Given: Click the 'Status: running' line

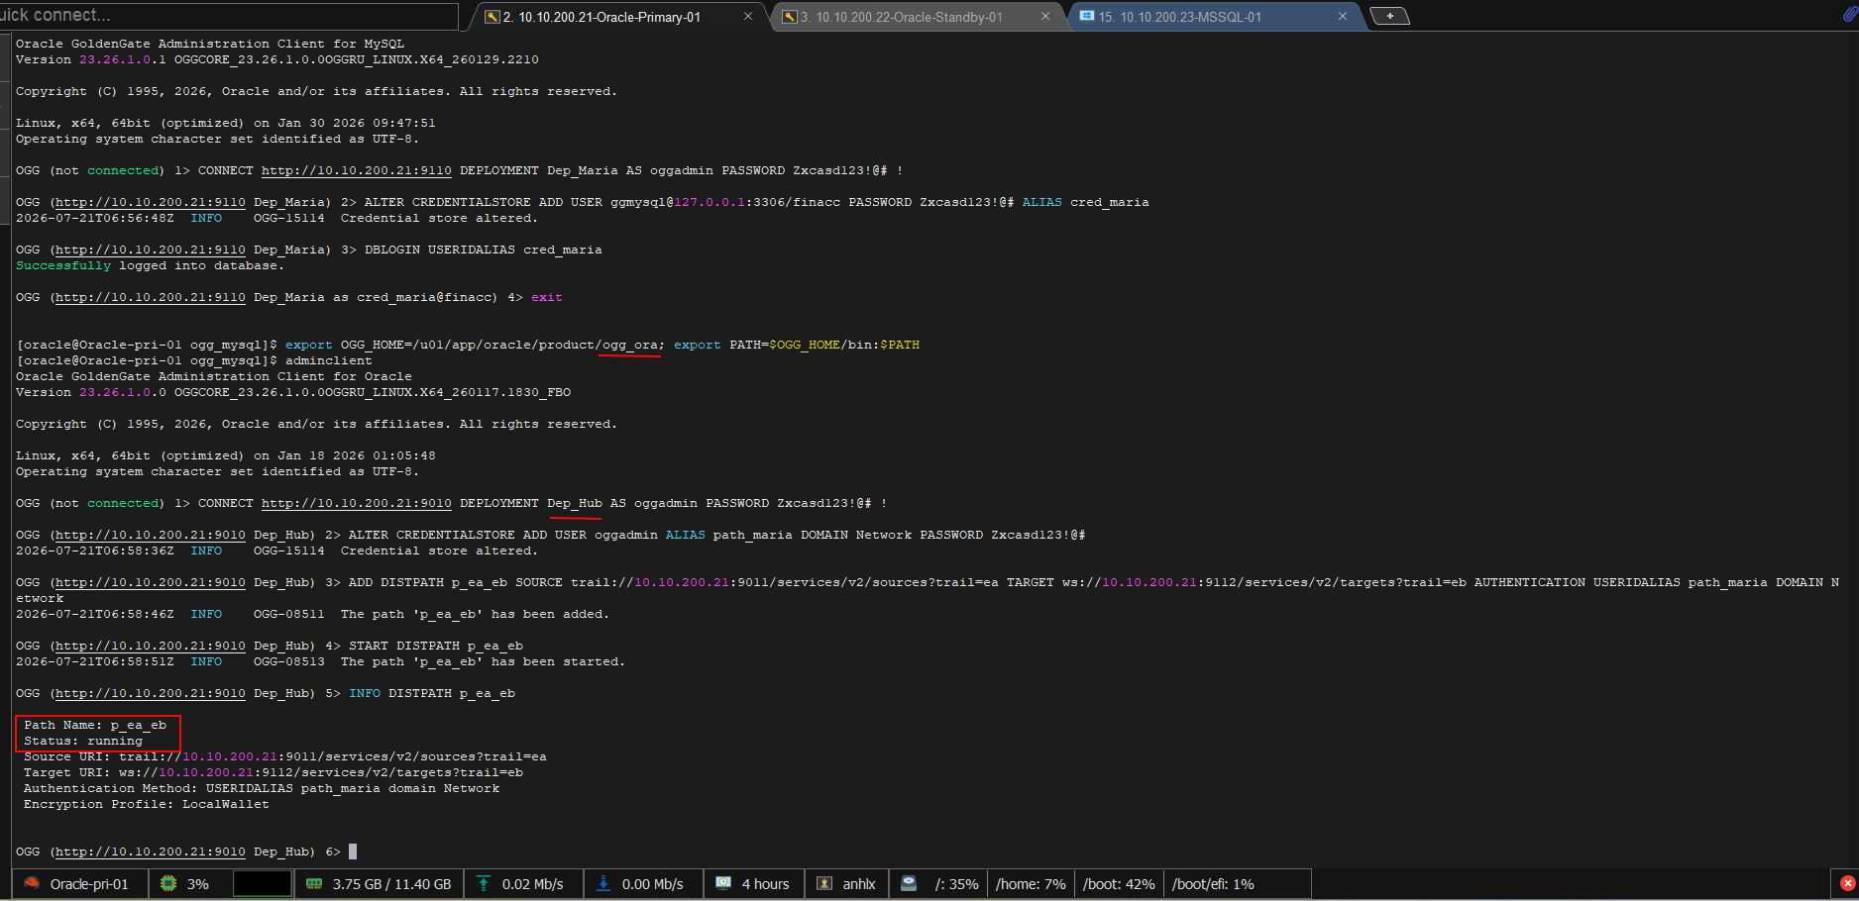Looking at the screenshot, I should pyautogui.click(x=83, y=741).
